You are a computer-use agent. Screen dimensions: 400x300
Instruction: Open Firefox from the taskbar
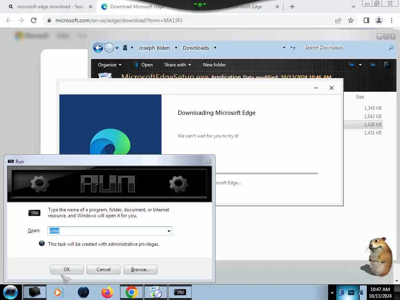[107, 292]
